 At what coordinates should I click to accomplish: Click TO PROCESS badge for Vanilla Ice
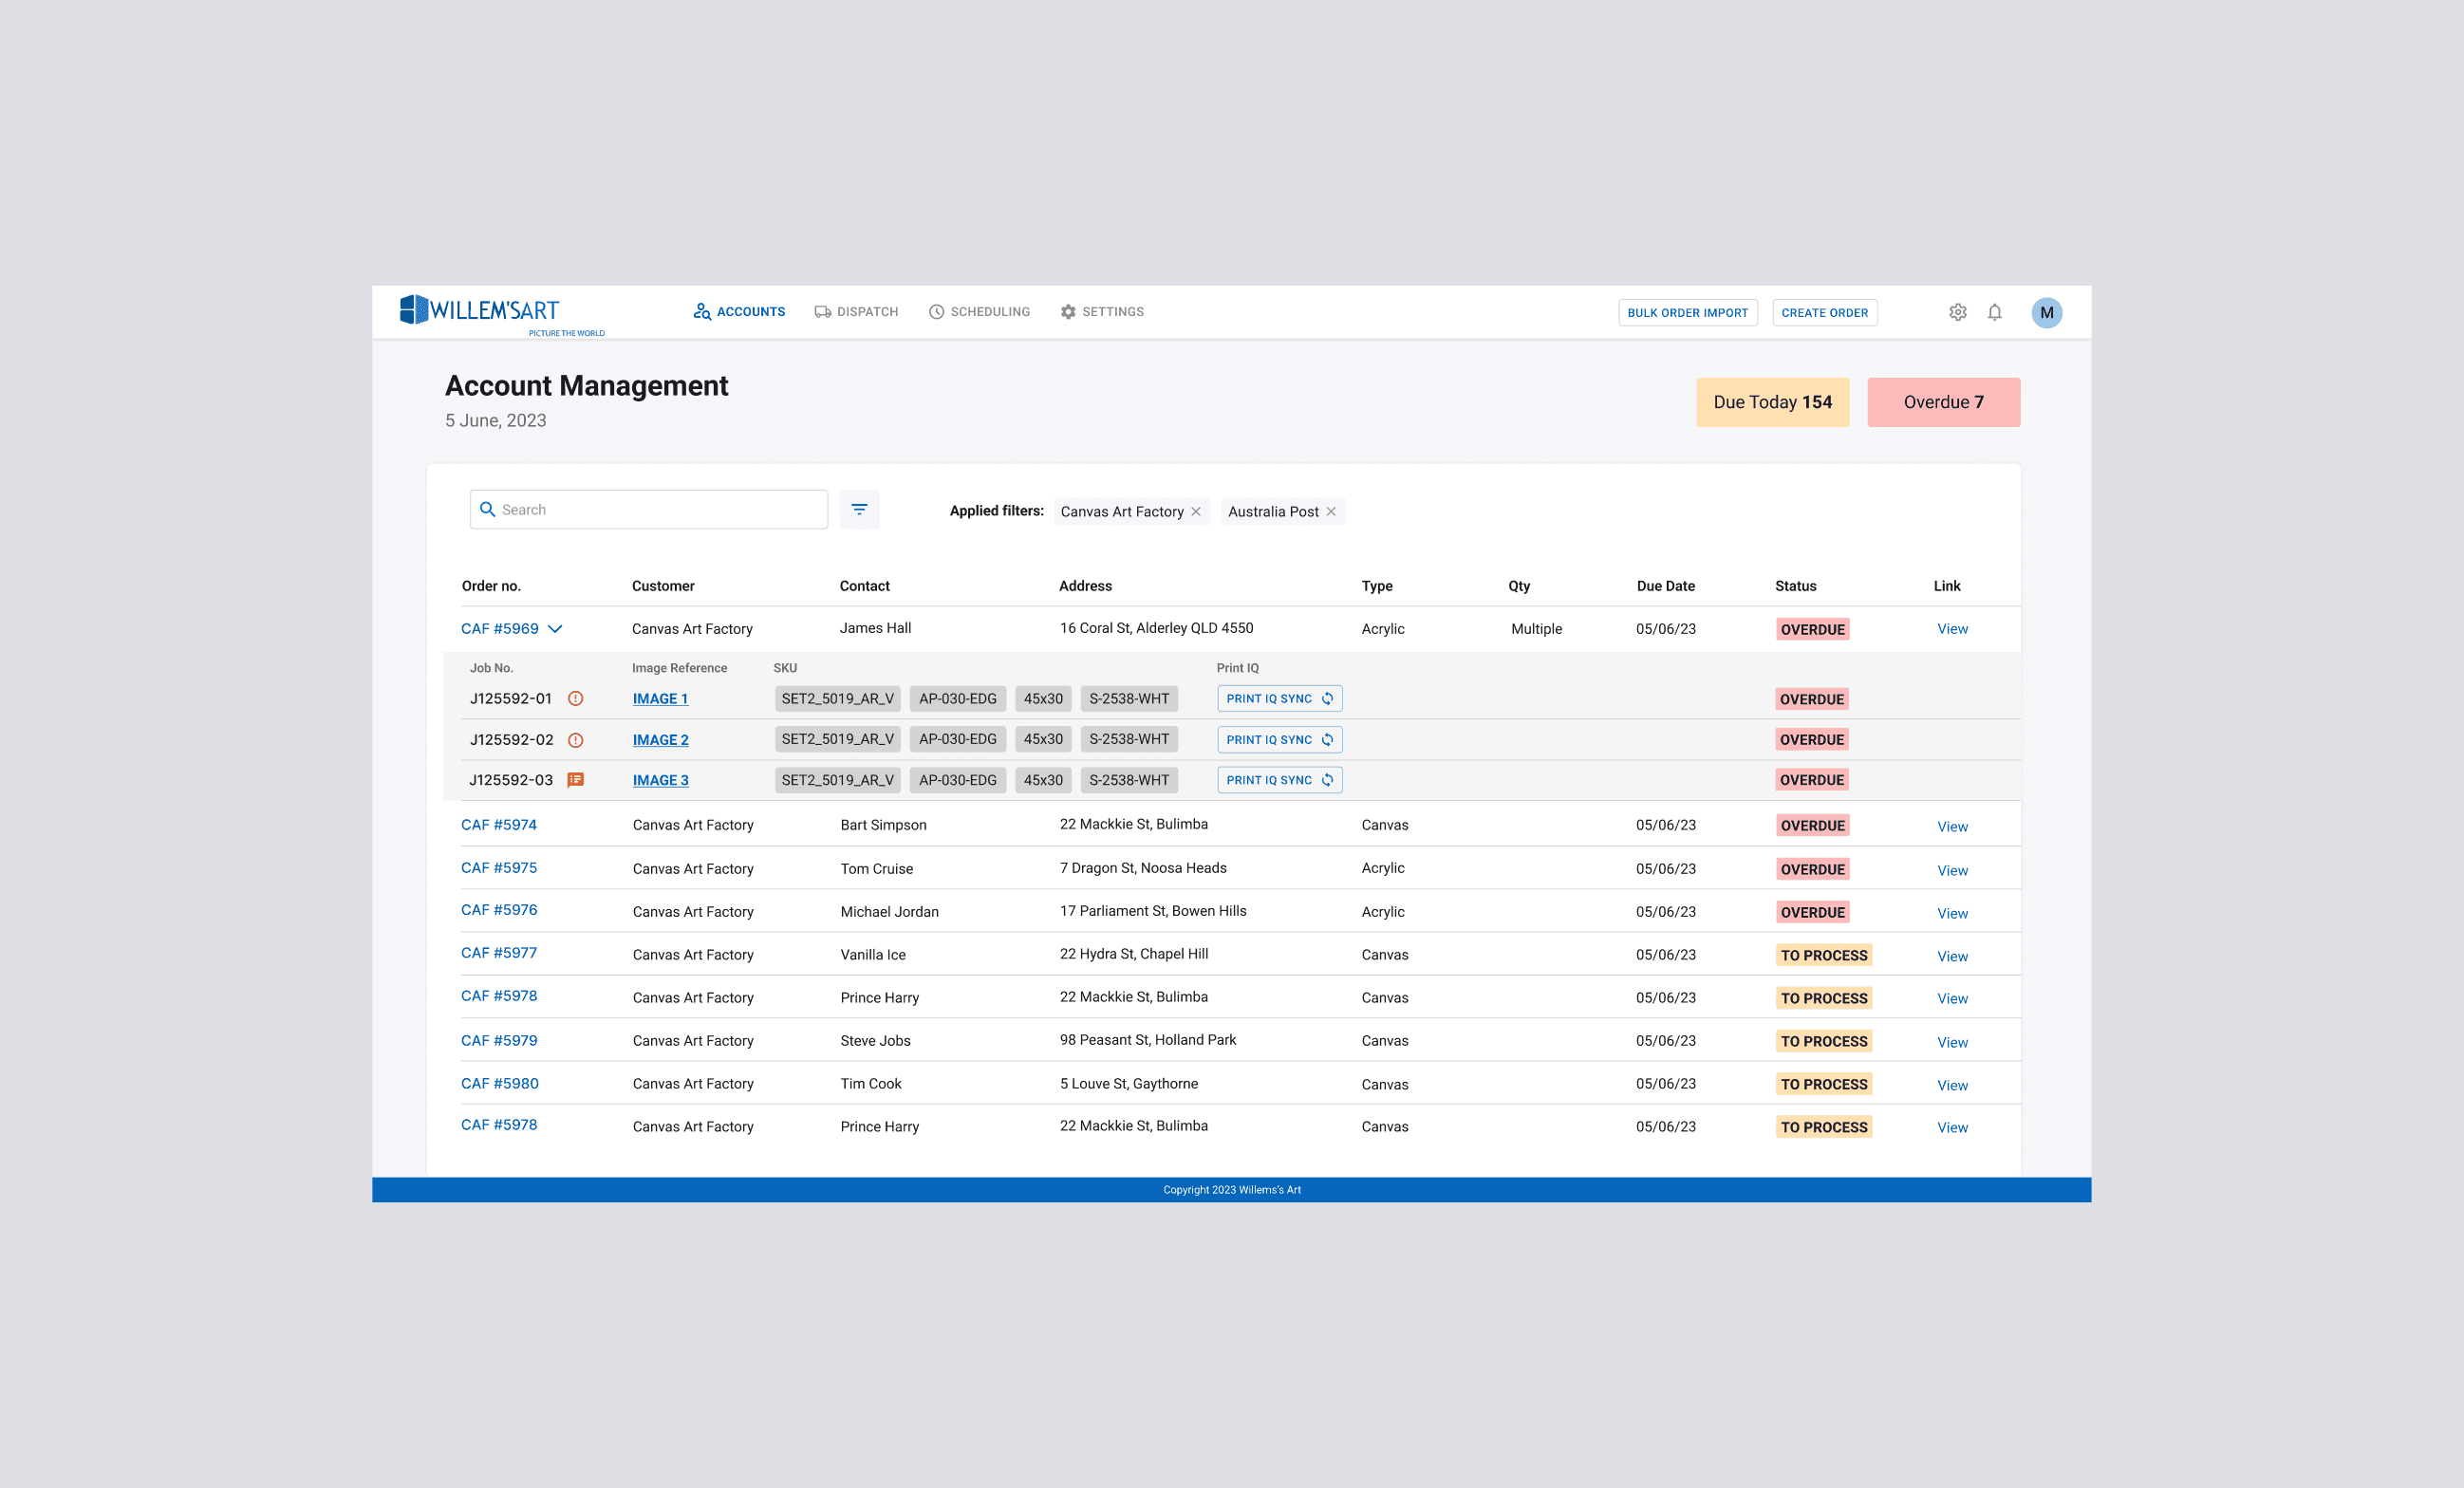click(1823, 955)
